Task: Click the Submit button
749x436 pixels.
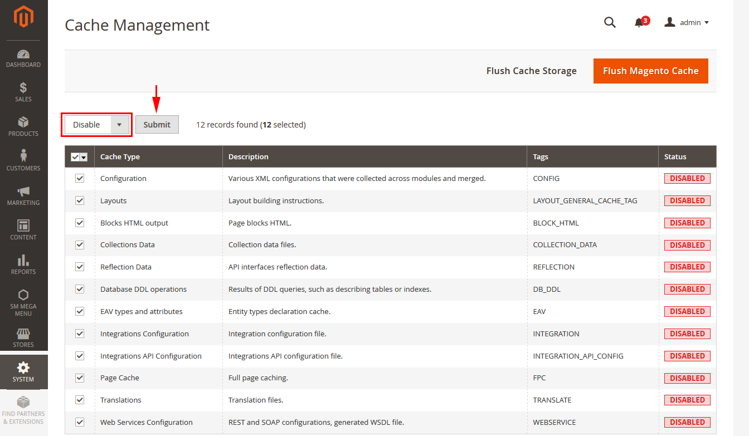Action: pos(157,125)
